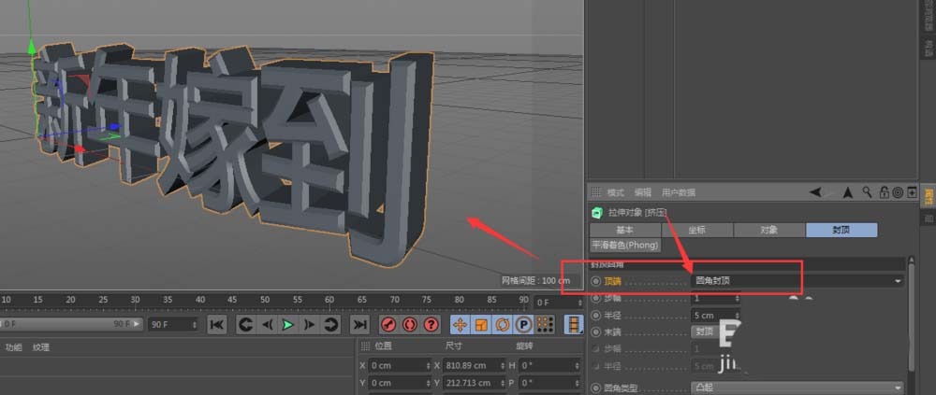Toggle the 圆角类型 keyframe circle
Image resolution: width=936 pixels, height=395 pixels.
coord(595,387)
